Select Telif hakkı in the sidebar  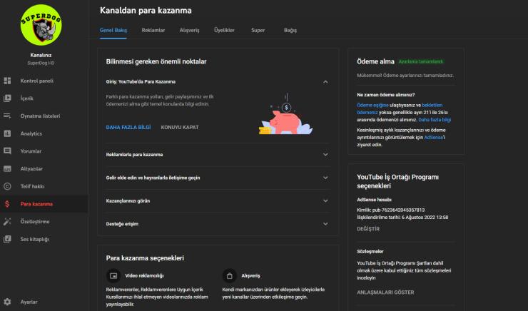coord(32,186)
